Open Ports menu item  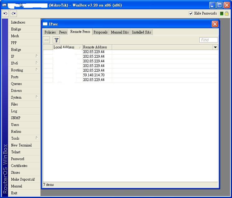click(24, 77)
